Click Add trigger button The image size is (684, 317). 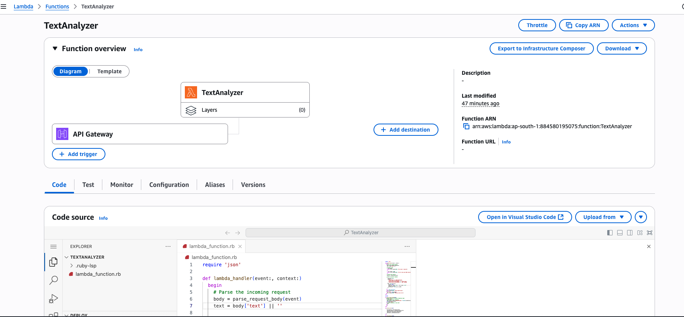79,154
